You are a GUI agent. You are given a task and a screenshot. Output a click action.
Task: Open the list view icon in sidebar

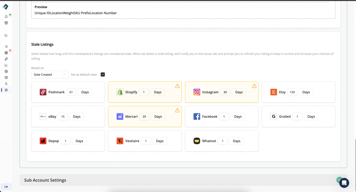pyautogui.click(x=6, y=47)
